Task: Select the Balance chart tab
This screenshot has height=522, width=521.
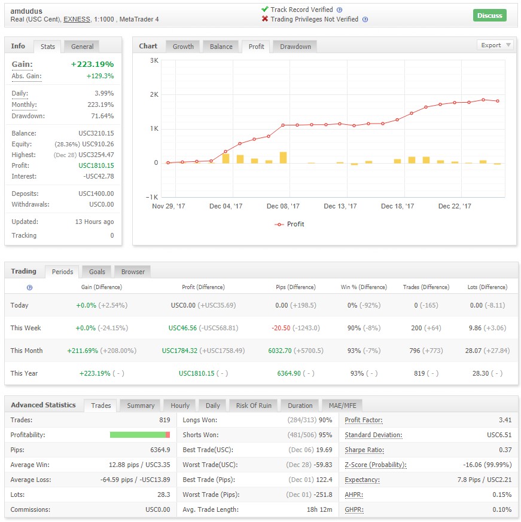Action: [x=221, y=47]
